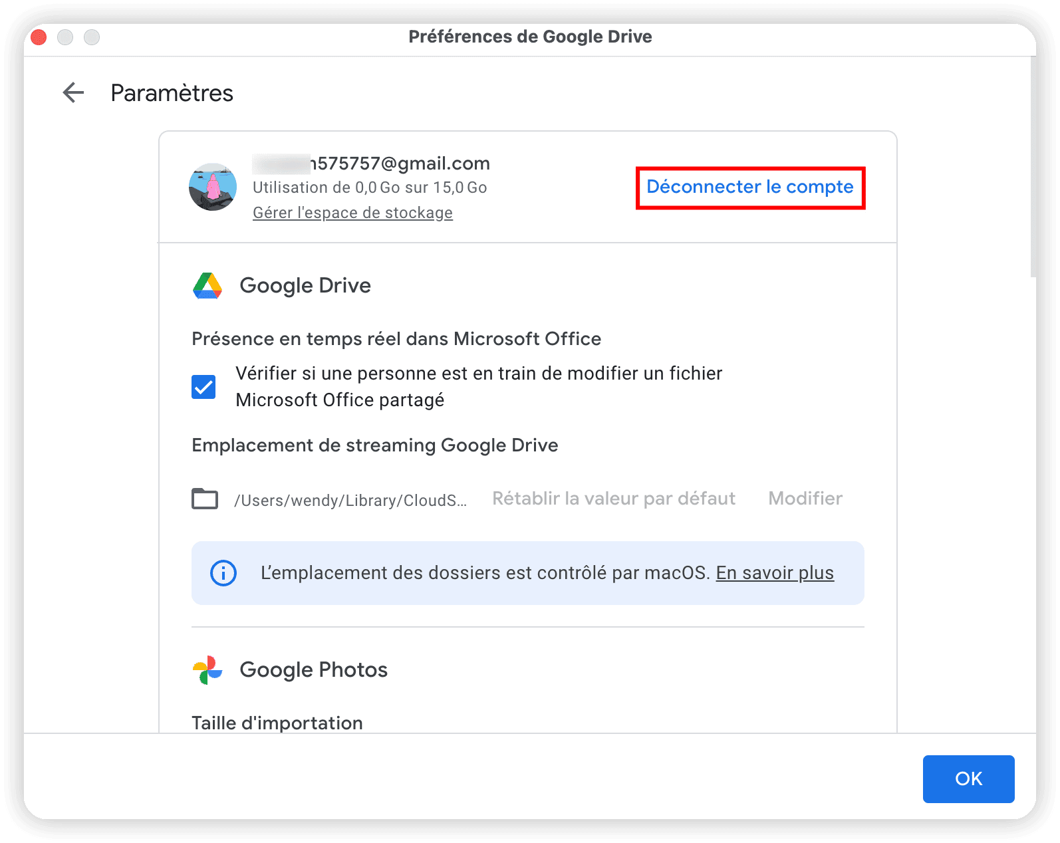
Task: Click the Google Photos pinwheel logo
Action: (207, 670)
